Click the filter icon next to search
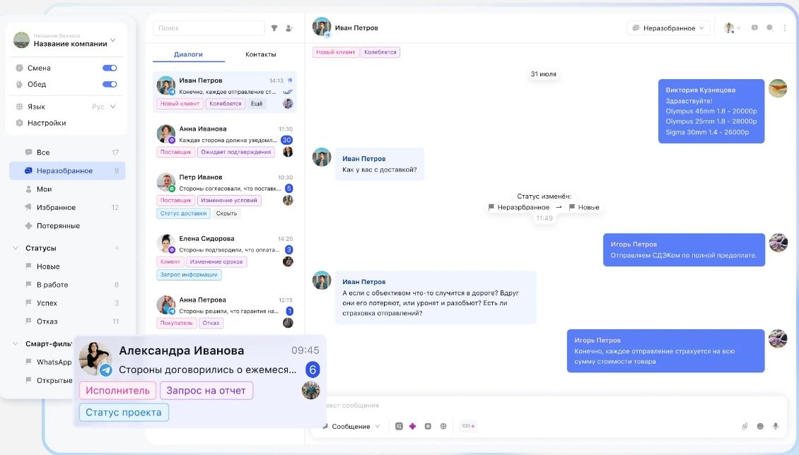799x455 pixels. point(274,28)
